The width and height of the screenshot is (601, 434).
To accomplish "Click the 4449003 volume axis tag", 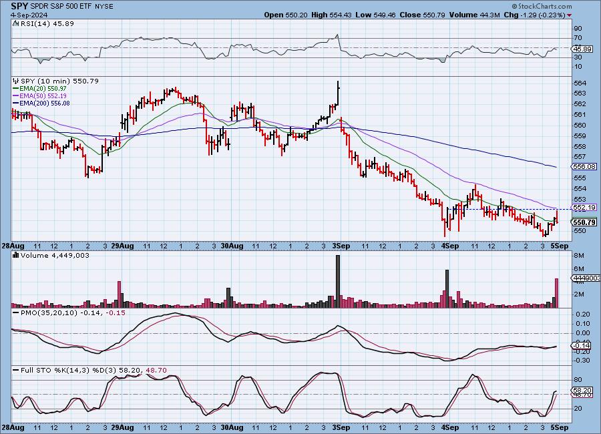I will (x=586, y=278).
